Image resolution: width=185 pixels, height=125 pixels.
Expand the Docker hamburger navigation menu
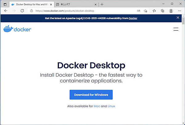(x=176, y=29)
